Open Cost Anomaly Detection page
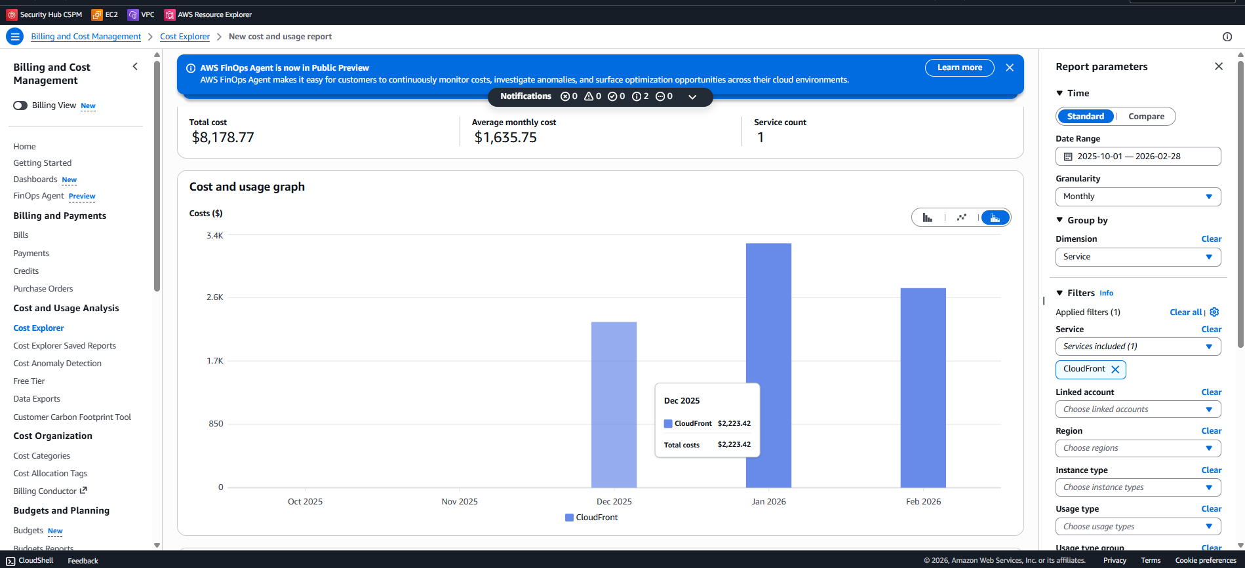1245x568 pixels. click(x=57, y=364)
